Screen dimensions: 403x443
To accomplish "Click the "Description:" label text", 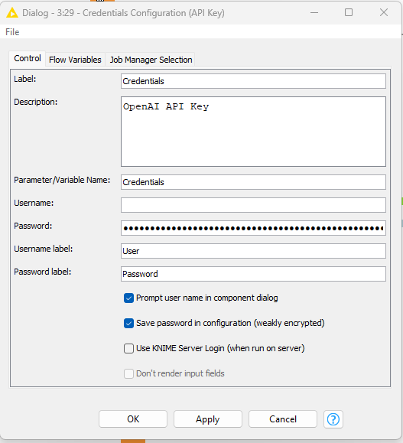I will (x=36, y=102).
